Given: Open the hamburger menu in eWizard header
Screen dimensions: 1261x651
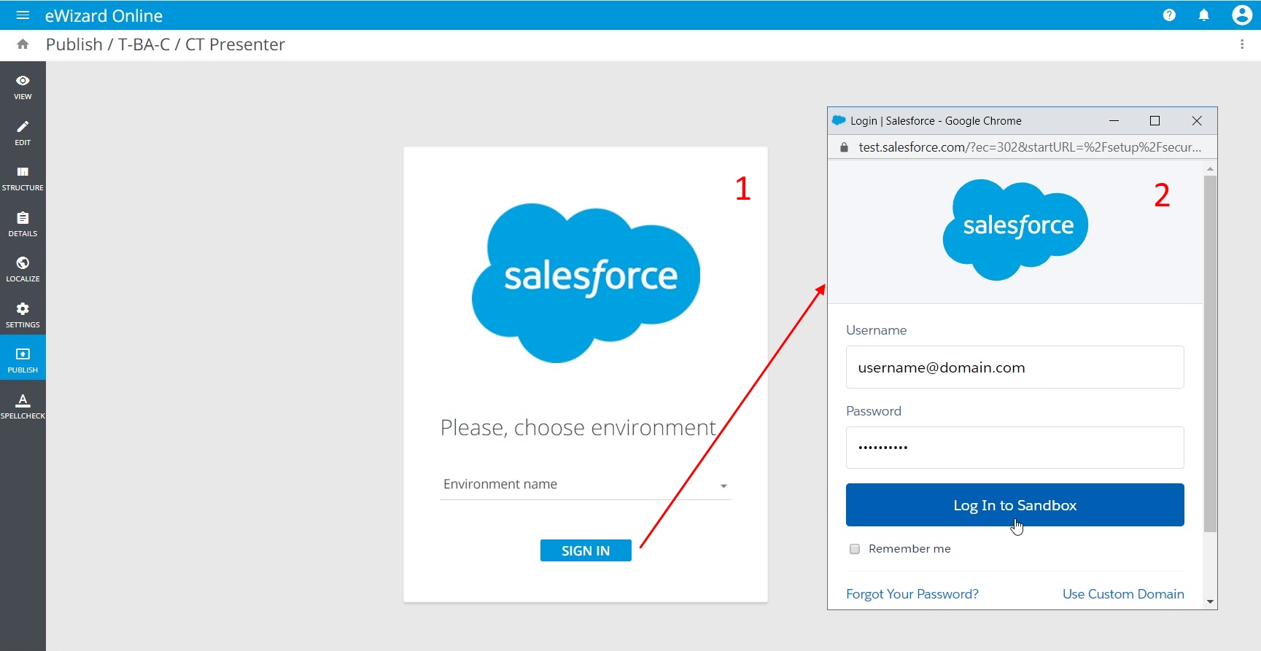Looking at the screenshot, I should tap(23, 15).
